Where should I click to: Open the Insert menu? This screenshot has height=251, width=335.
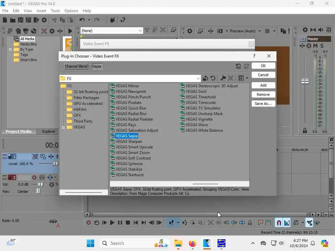tap(41, 11)
